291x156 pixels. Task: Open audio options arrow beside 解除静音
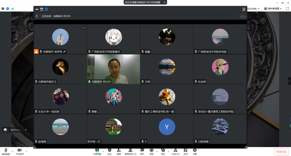pyautogui.click(x=12, y=151)
